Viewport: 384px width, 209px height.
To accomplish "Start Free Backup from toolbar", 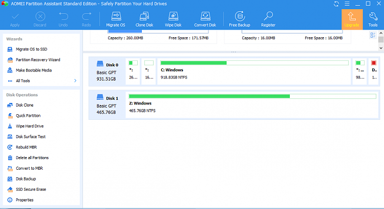I will click(240, 19).
